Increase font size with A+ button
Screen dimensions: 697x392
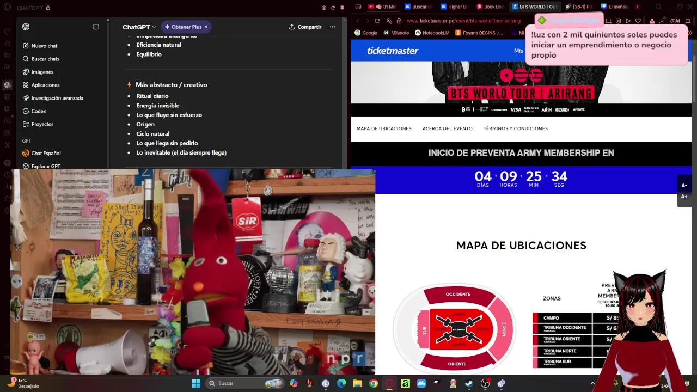point(684,197)
